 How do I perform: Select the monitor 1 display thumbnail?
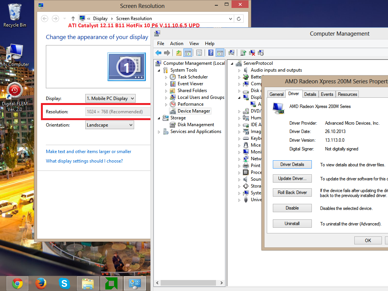(127, 67)
